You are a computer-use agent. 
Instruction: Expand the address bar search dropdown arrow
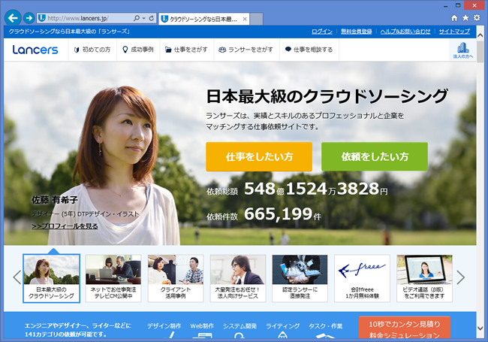click(x=143, y=17)
